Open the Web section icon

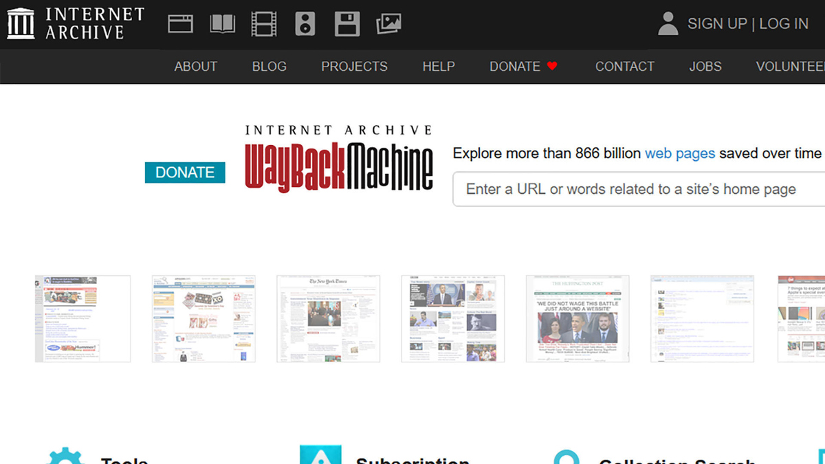(x=181, y=24)
